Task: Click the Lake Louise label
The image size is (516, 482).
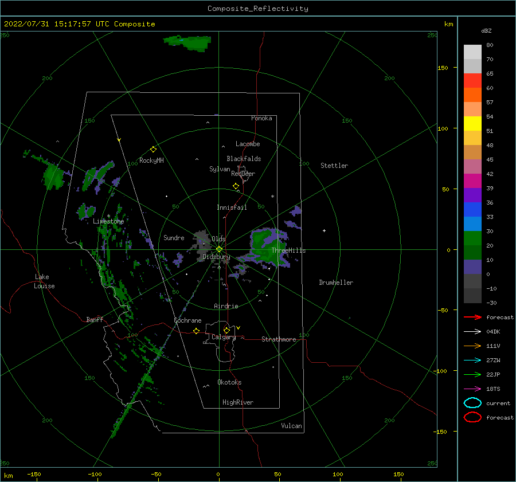Action: [x=44, y=281]
